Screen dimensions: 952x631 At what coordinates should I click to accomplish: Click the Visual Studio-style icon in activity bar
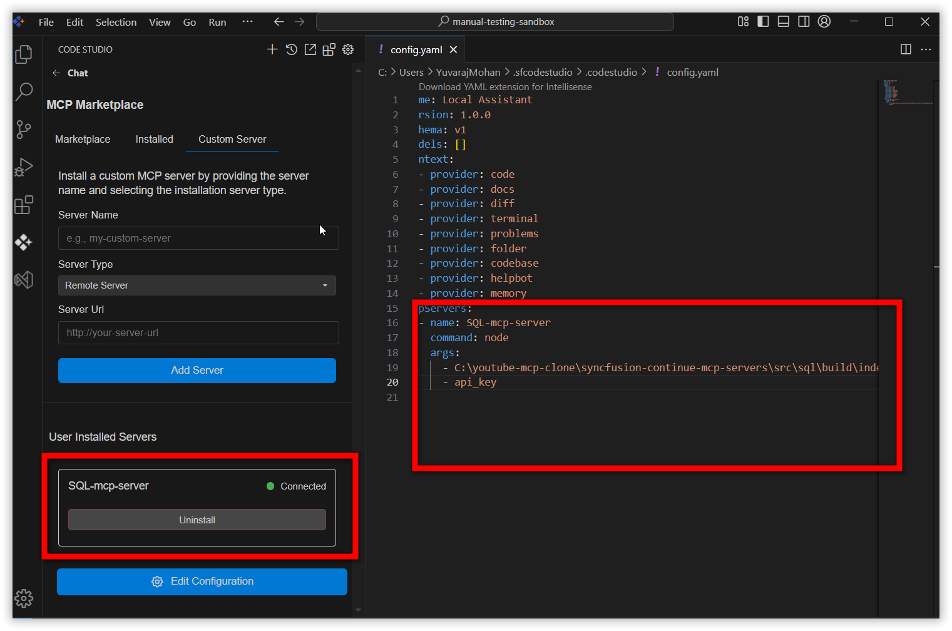24,280
